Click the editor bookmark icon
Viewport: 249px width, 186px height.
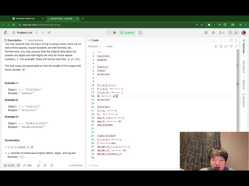[221, 46]
